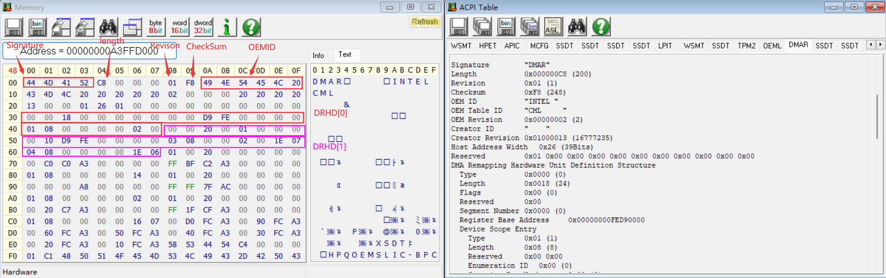886x278 pixels.
Task: Switch to the Info tab in Memory window
Action: 318,55
